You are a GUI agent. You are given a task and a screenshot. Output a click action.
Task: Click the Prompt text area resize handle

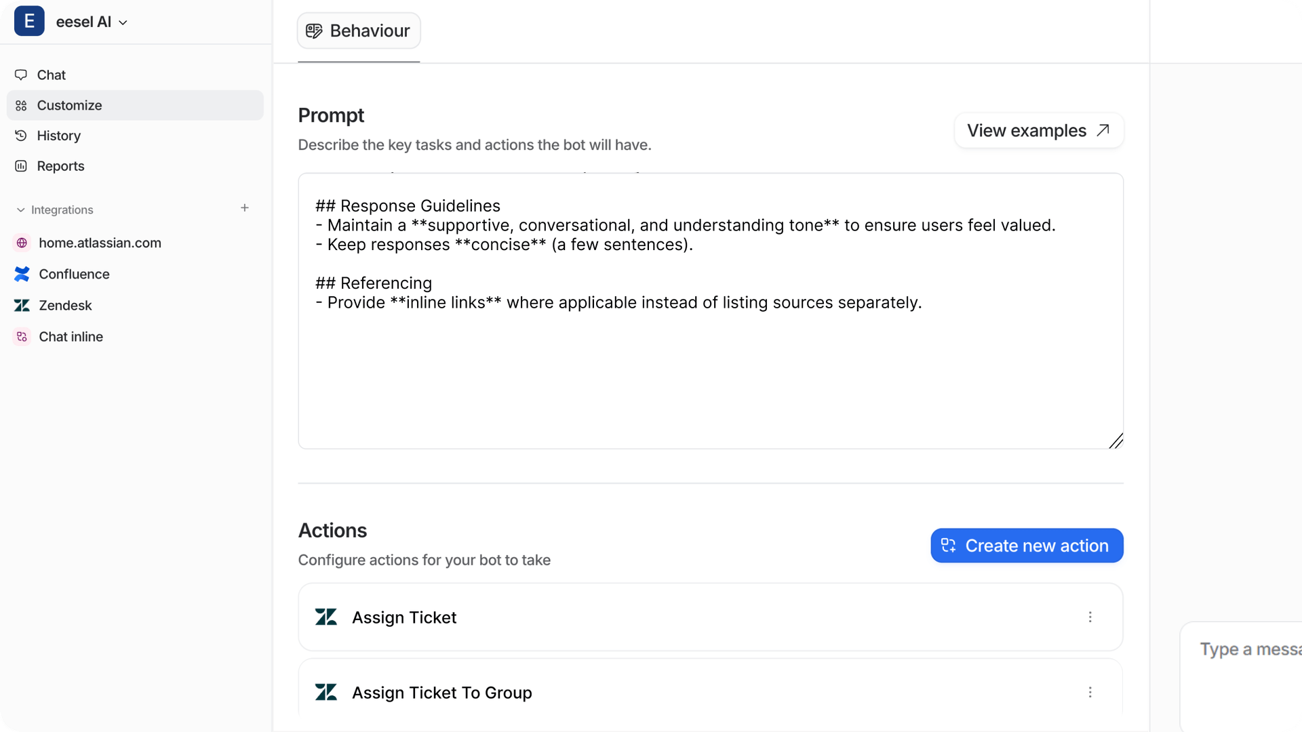(1116, 441)
